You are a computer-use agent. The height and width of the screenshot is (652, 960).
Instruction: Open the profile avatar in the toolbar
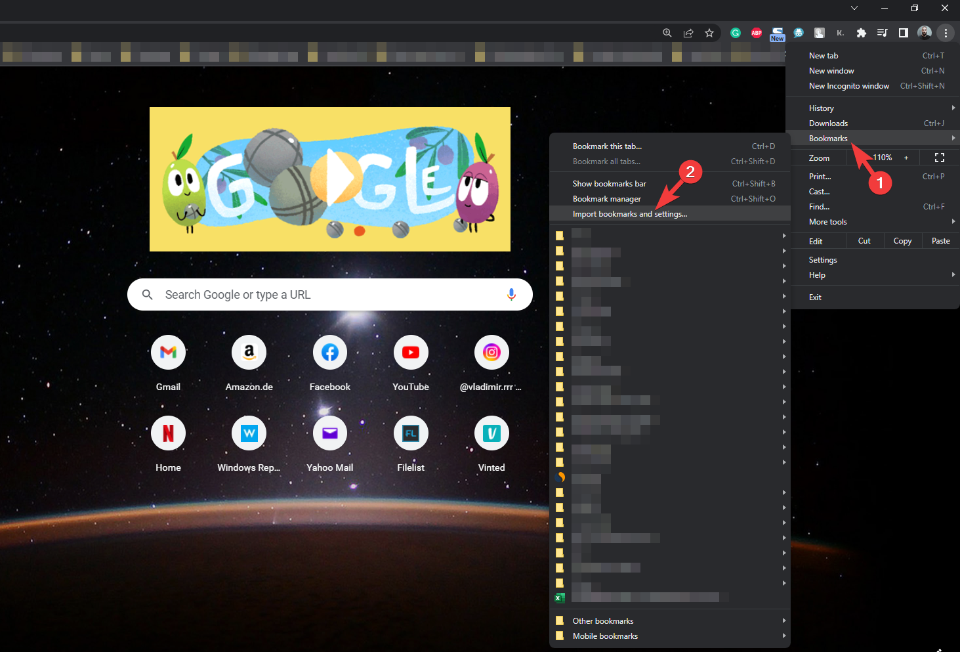[925, 33]
